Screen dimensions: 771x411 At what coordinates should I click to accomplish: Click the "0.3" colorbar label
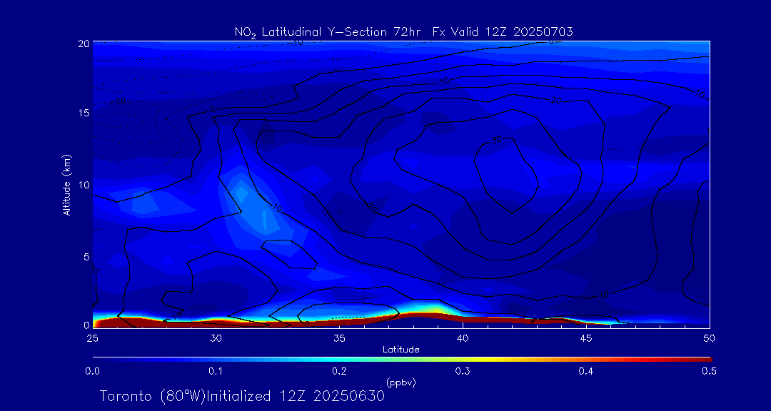point(463,372)
